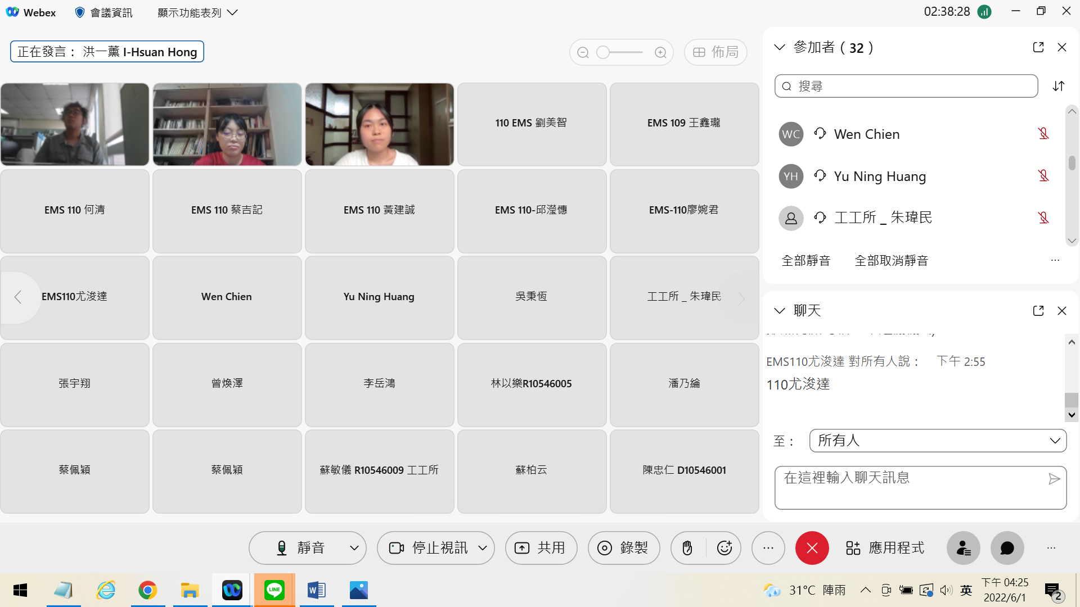
Task: Toggle the chat panel bubble icon
Action: (1007, 548)
